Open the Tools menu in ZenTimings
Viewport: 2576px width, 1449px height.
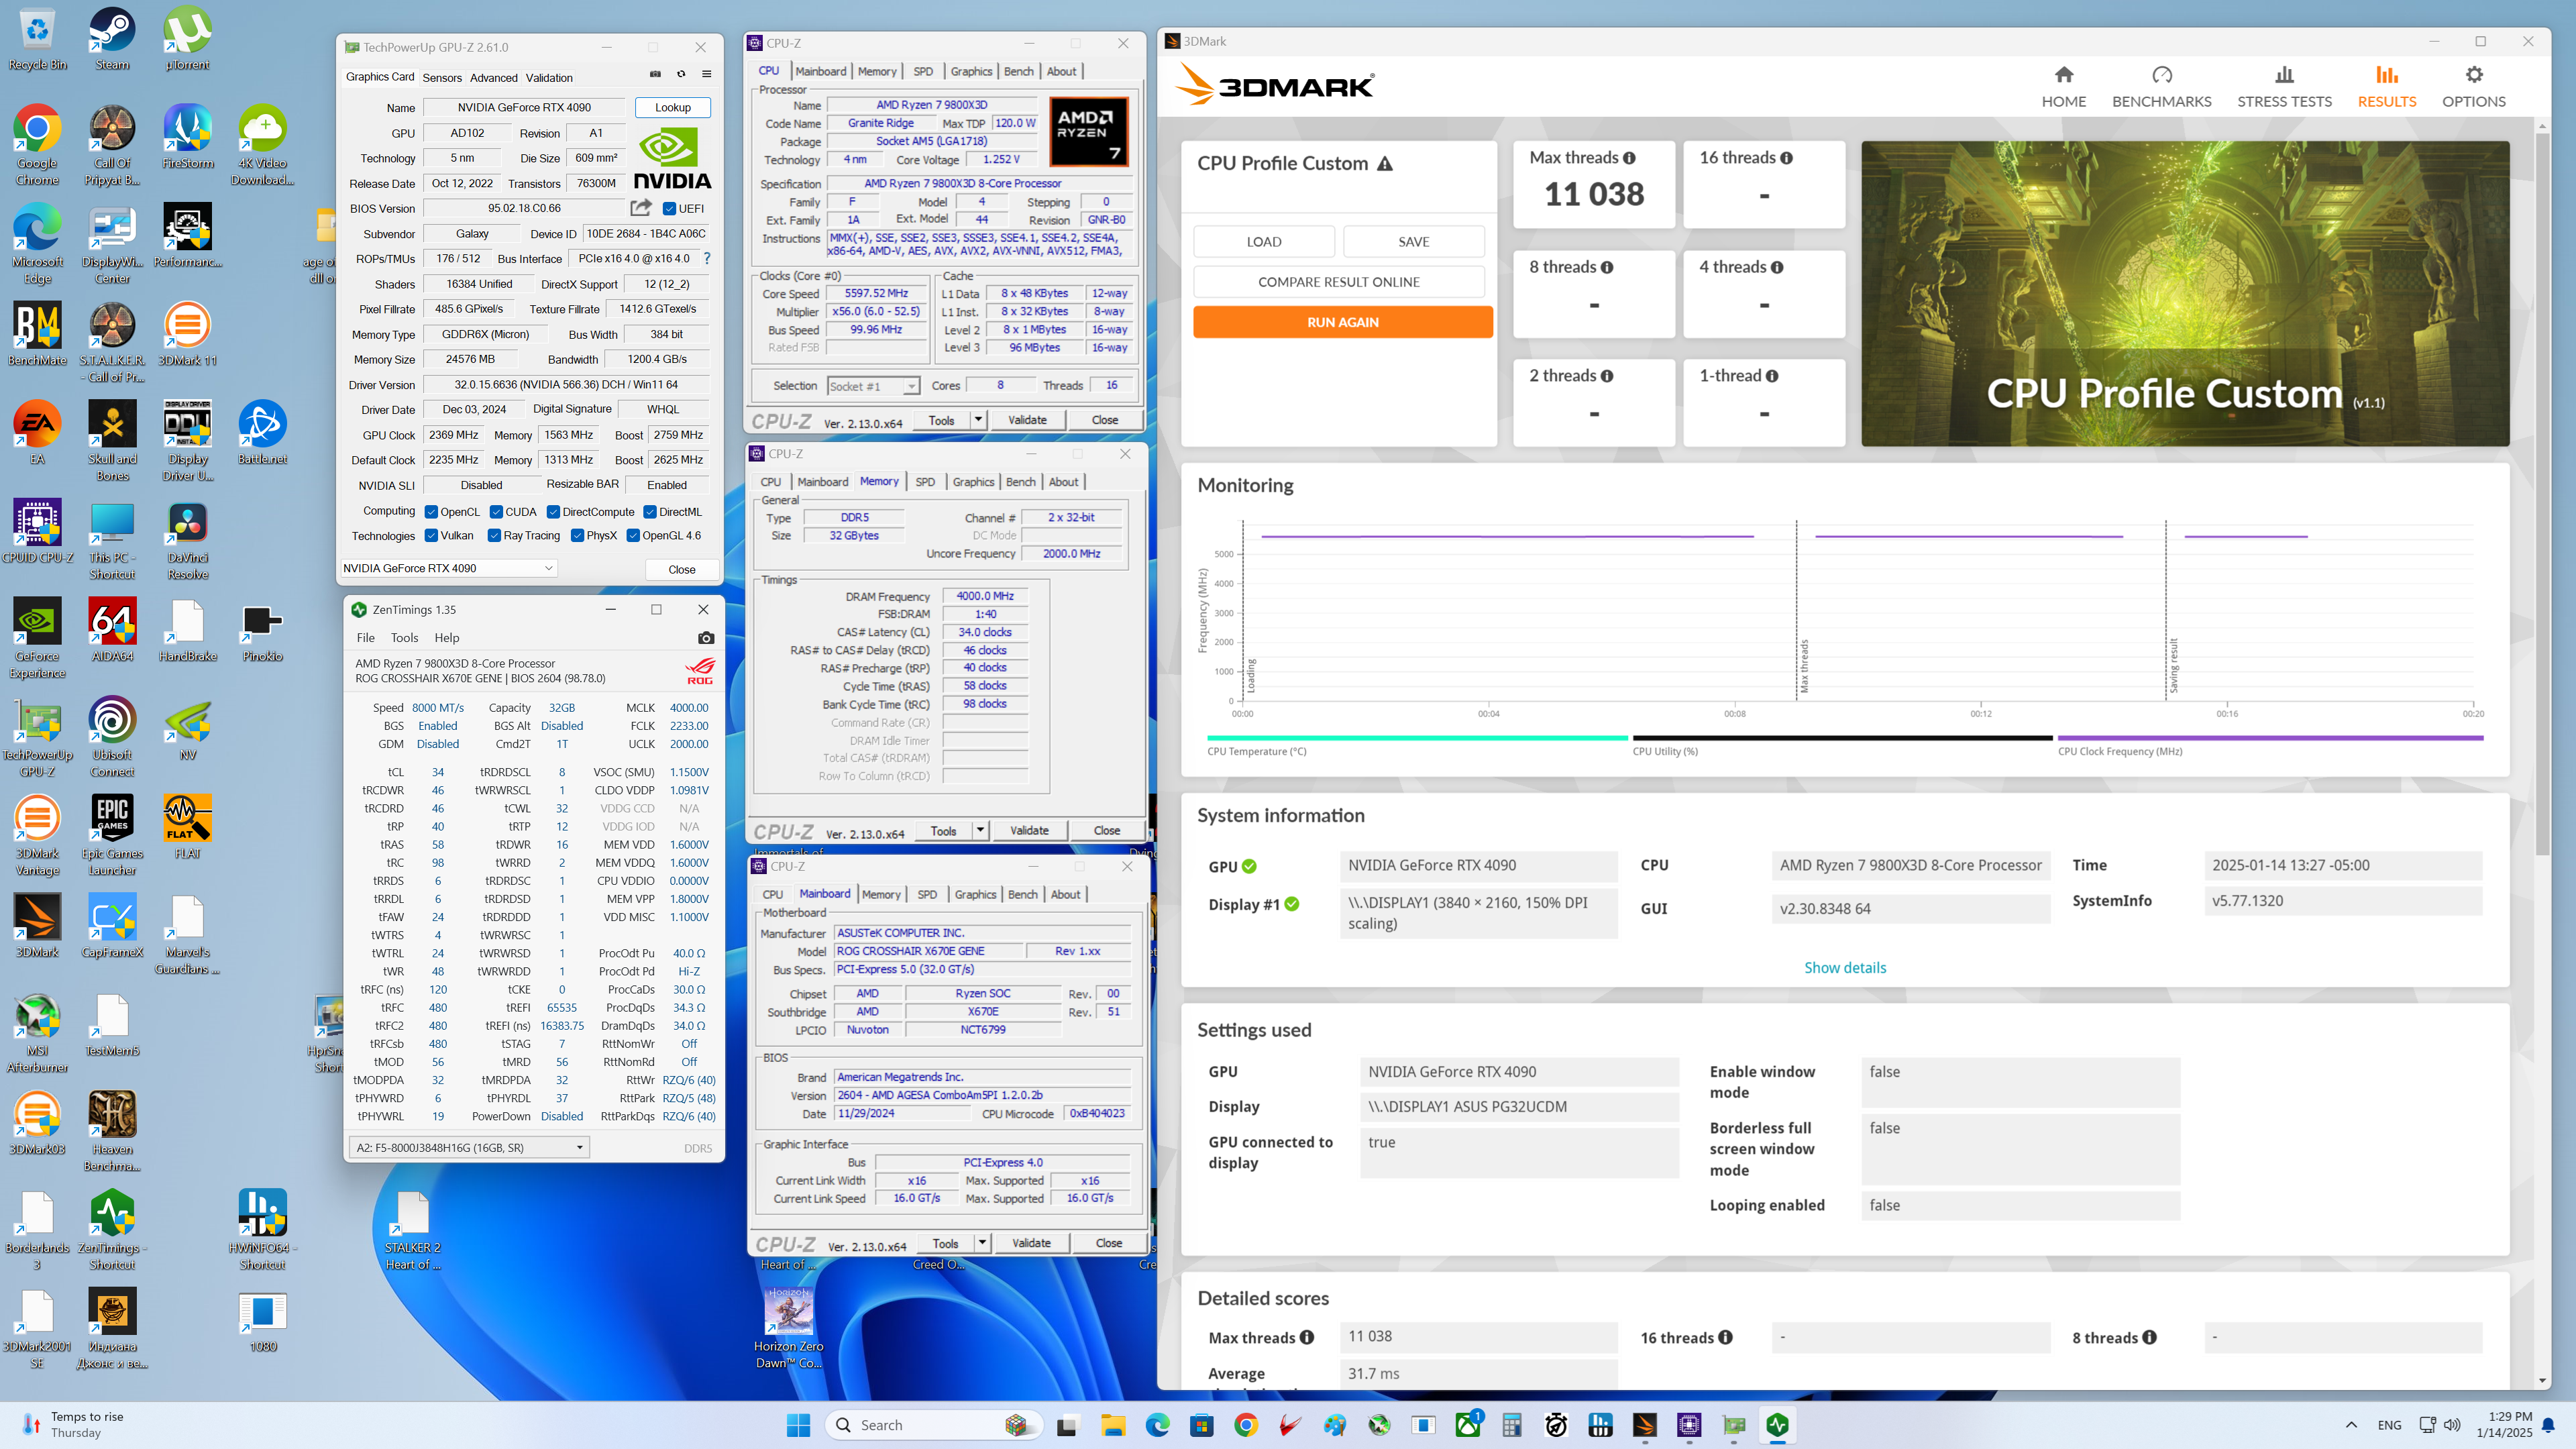click(404, 638)
